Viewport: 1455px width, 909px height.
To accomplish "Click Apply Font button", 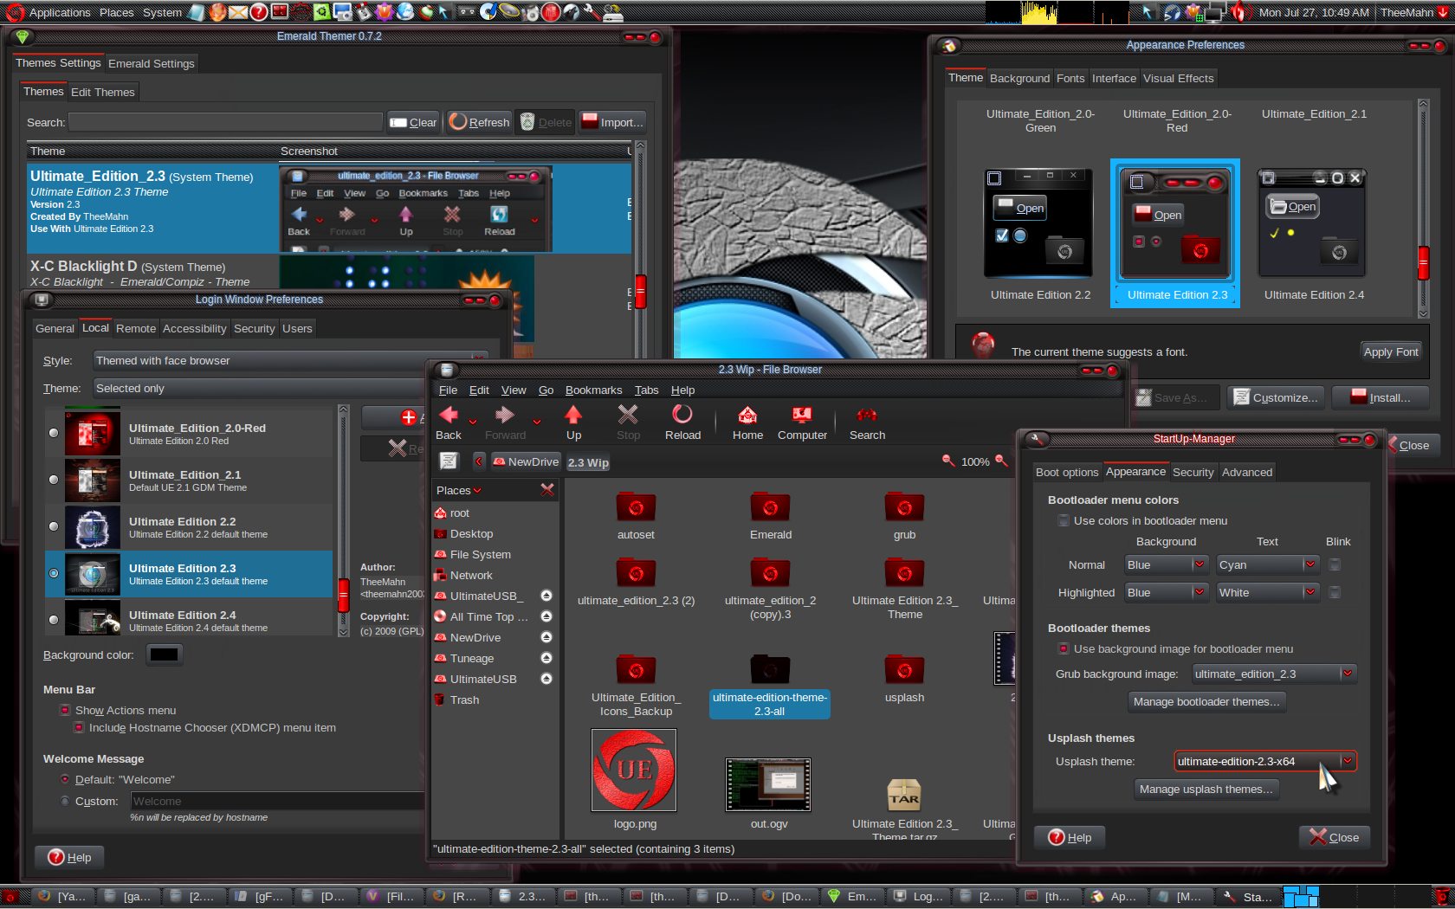I will coord(1390,351).
